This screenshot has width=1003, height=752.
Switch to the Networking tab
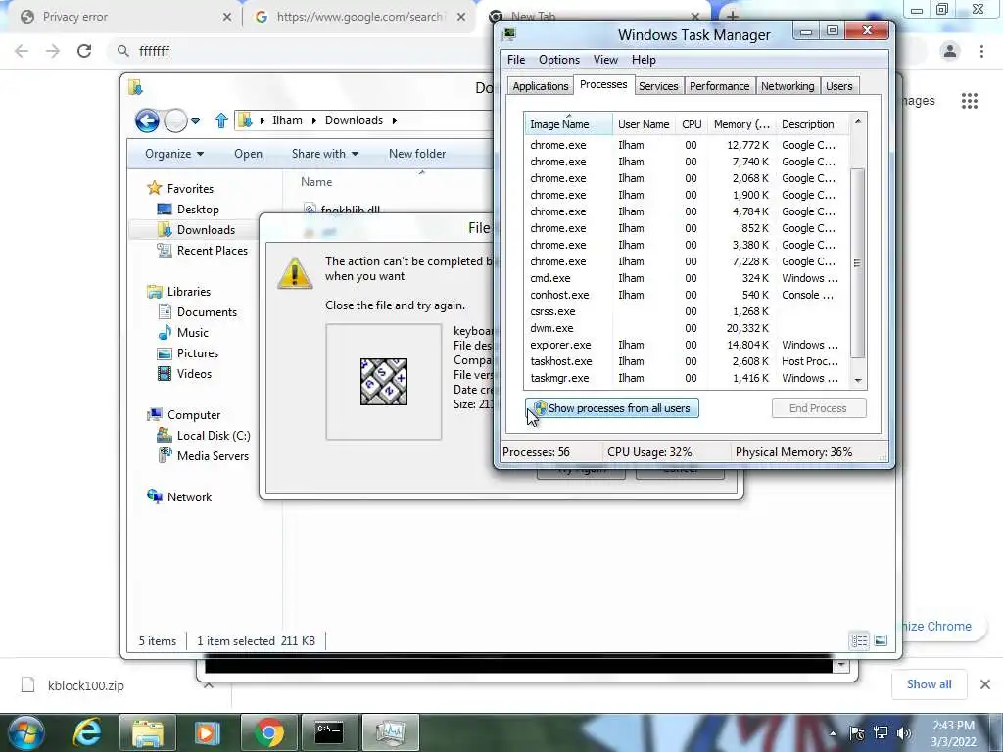pyautogui.click(x=788, y=86)
